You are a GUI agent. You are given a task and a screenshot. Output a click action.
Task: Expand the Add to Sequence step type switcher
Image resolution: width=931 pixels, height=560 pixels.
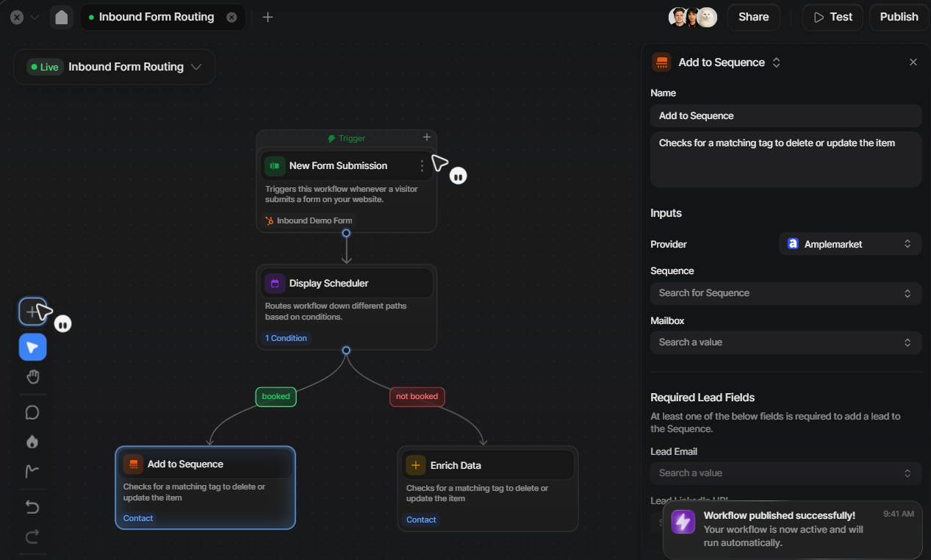776,62
